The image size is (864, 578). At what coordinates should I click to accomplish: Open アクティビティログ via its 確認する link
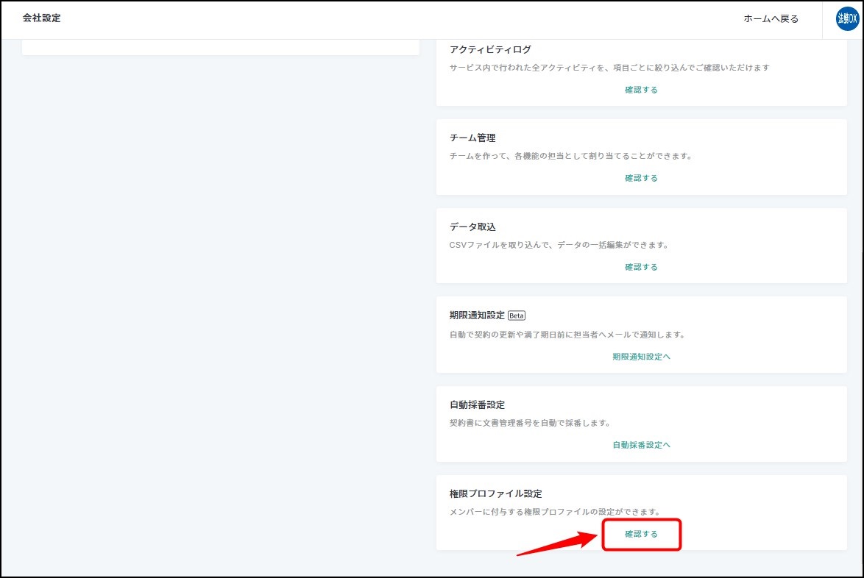tap(641, 90)
